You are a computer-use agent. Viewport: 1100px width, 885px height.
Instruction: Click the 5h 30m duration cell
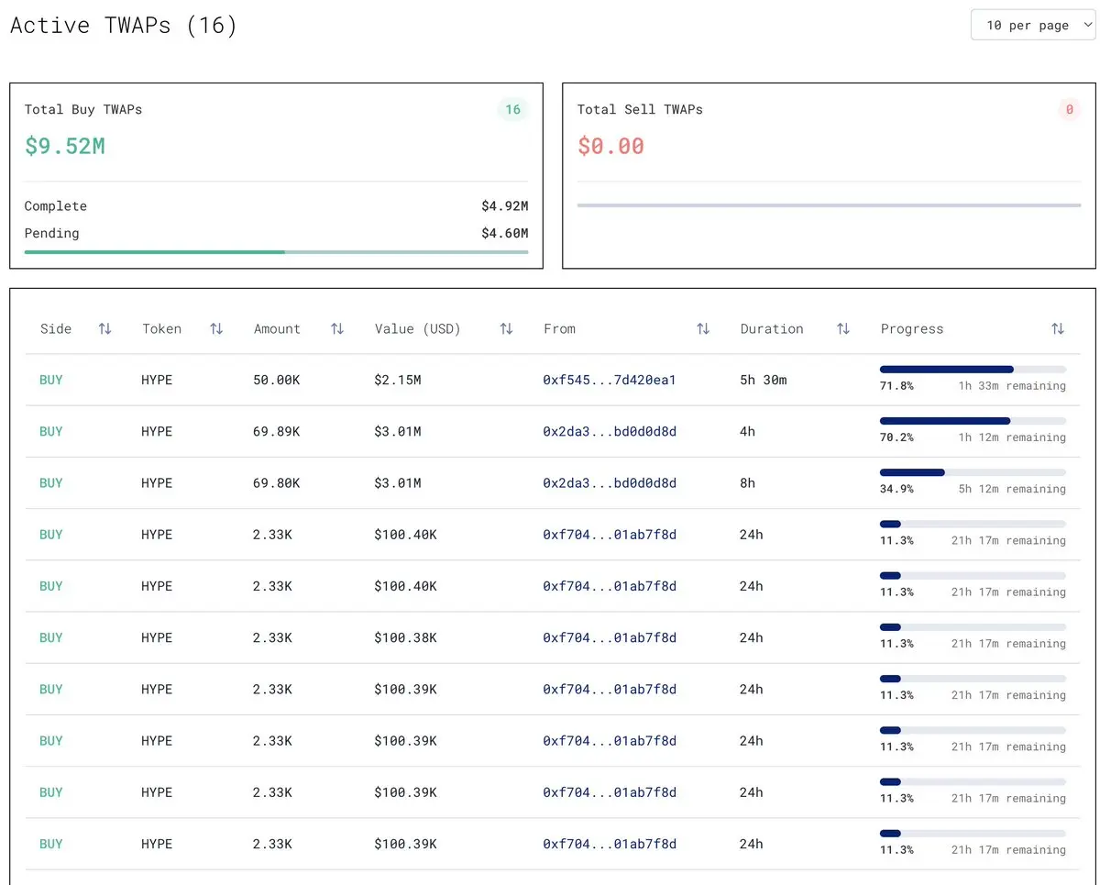(x=764, y=380)
